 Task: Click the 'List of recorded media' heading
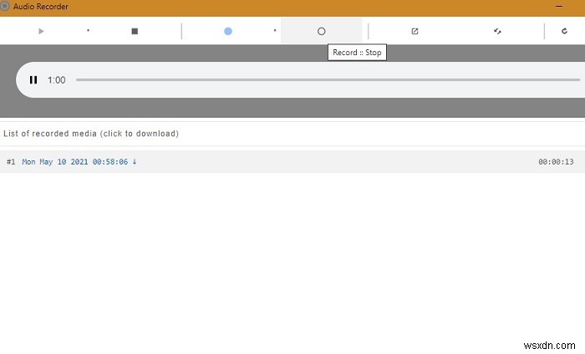click(x=91, y=134)
